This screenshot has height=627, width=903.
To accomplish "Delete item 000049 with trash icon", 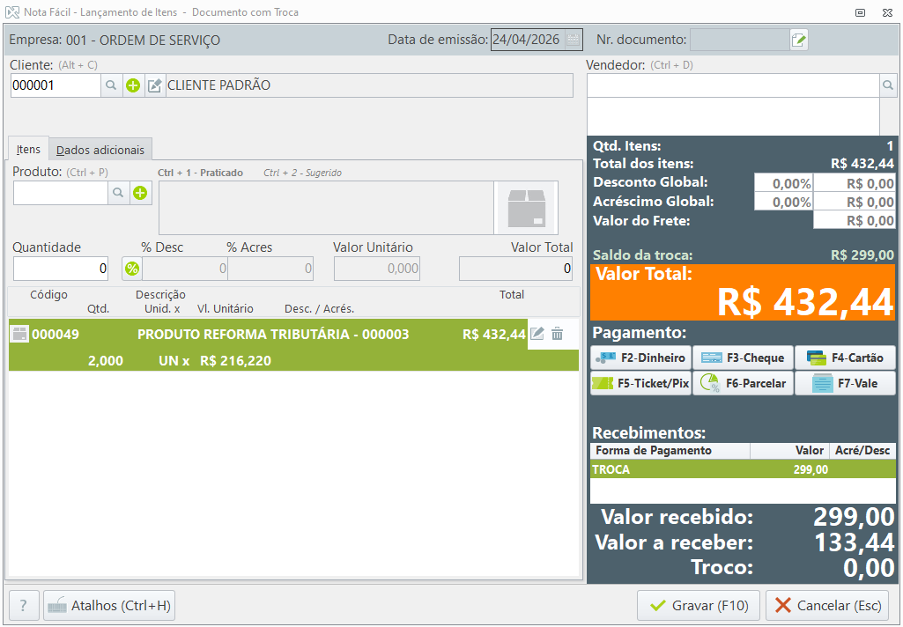I will pos(557,334).
